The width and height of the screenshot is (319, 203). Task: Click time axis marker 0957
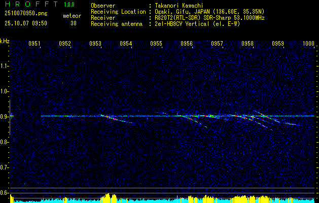click(x=217, y=43)
